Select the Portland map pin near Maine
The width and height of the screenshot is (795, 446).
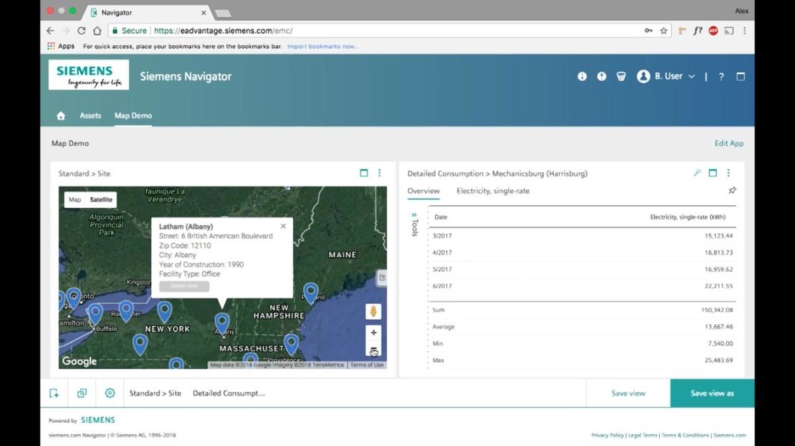(x=310, y=292)
